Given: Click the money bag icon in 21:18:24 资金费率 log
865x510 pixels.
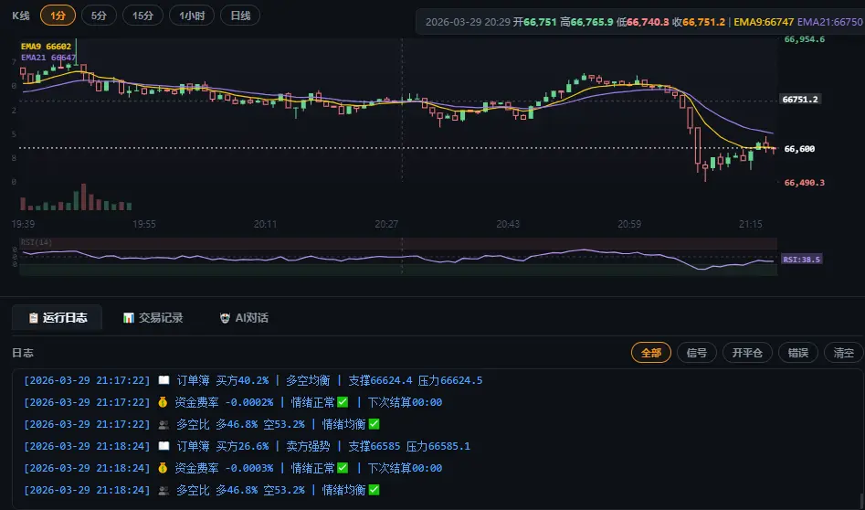Looking at the screenshot, I should [163, 468].
